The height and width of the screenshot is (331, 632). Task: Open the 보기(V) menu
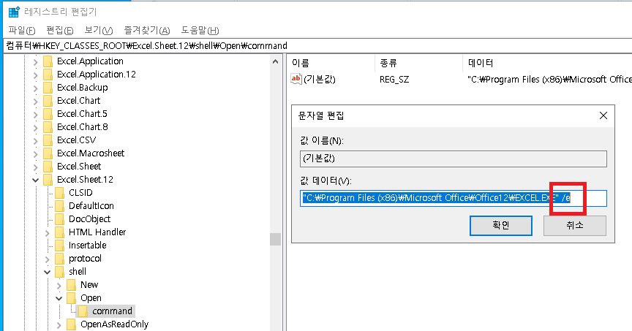tap(98, 30)
